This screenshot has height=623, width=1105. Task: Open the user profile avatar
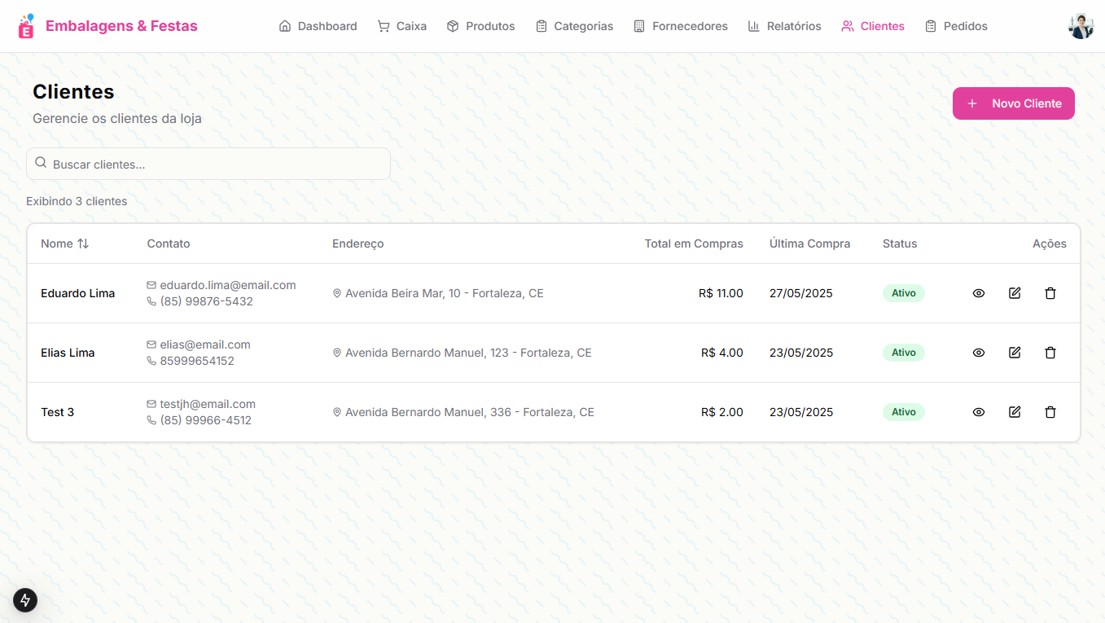click(x=1081, y=26)
